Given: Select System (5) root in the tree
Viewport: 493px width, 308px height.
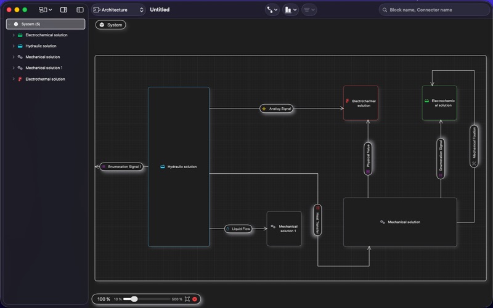Looking at the screenshot, I should 46,24.
